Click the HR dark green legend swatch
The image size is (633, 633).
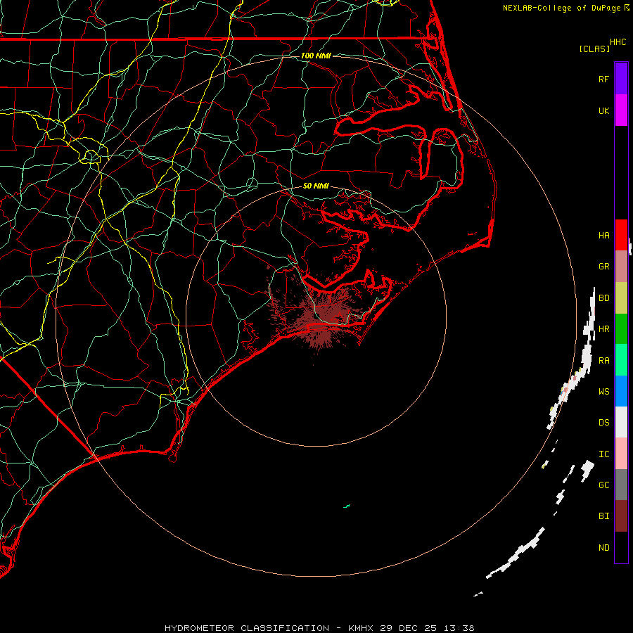[621, 328]
